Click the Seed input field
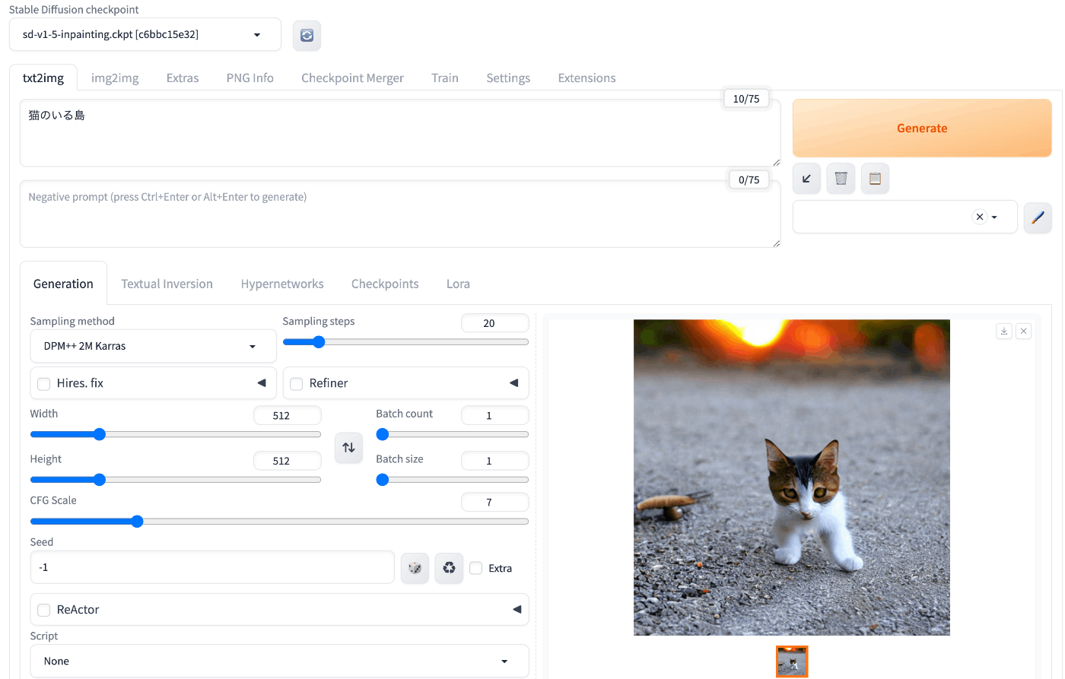 (212, 567)
